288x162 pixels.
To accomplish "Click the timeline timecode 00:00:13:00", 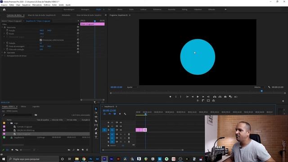I will tap(109, 110).
